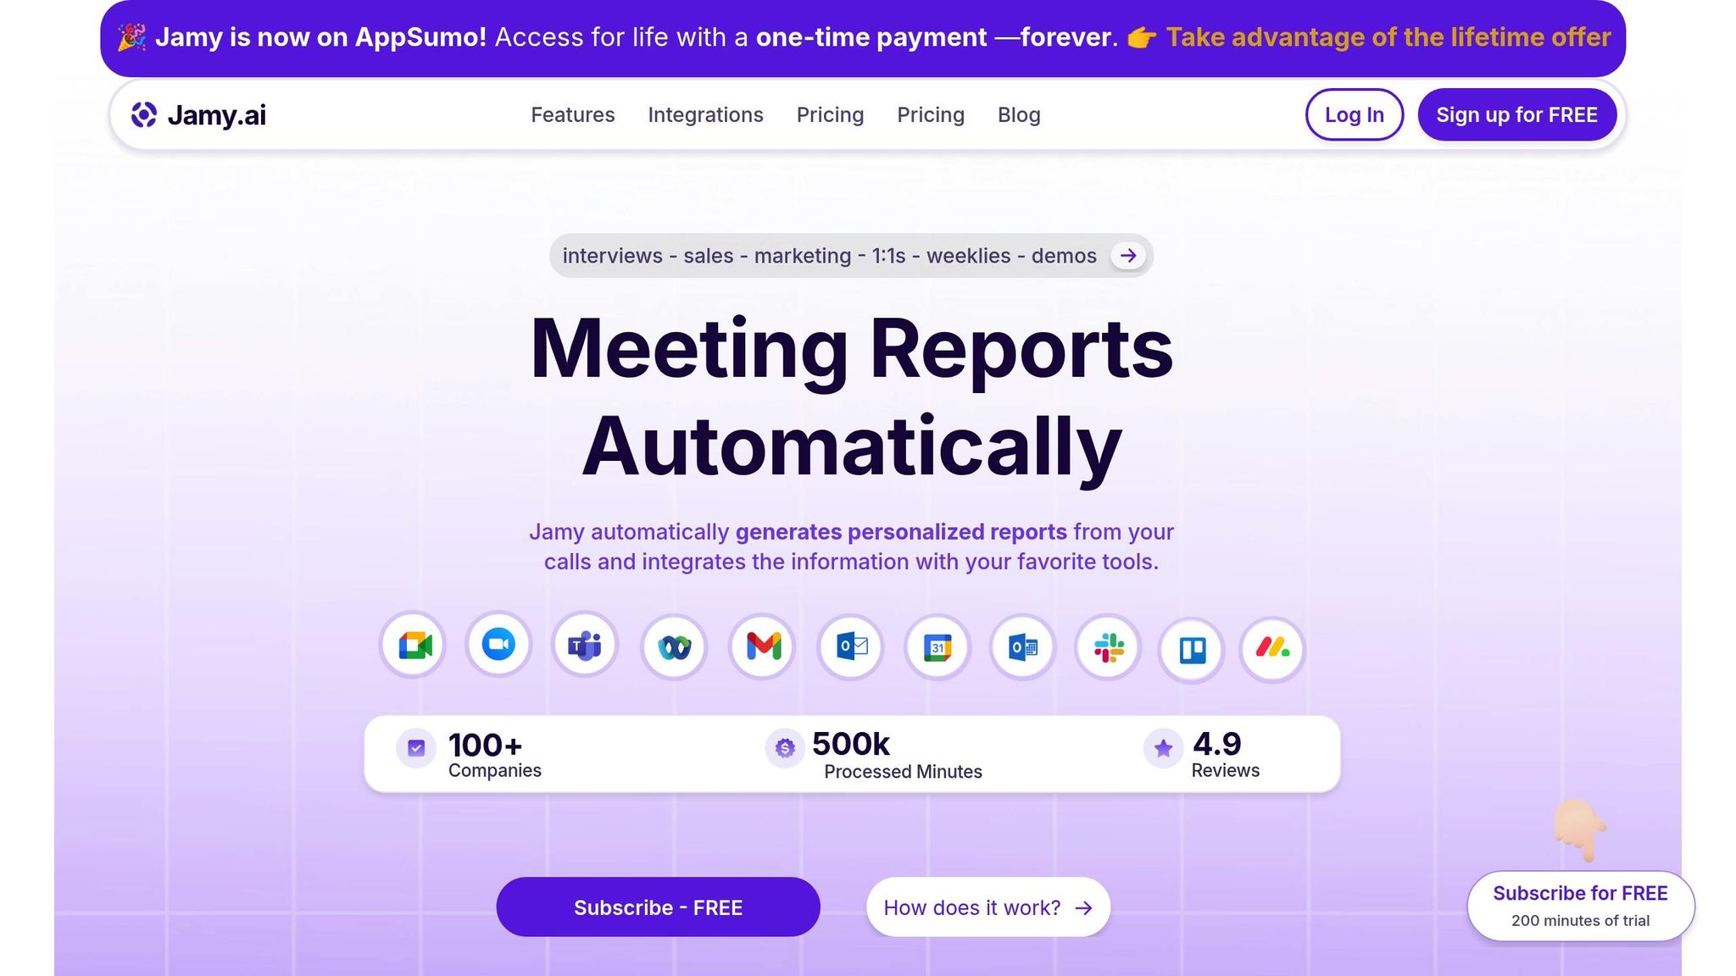1736x976 pixels.
Task: Click the arrow icon in the use-cases pill
Action: (1128, 256)
